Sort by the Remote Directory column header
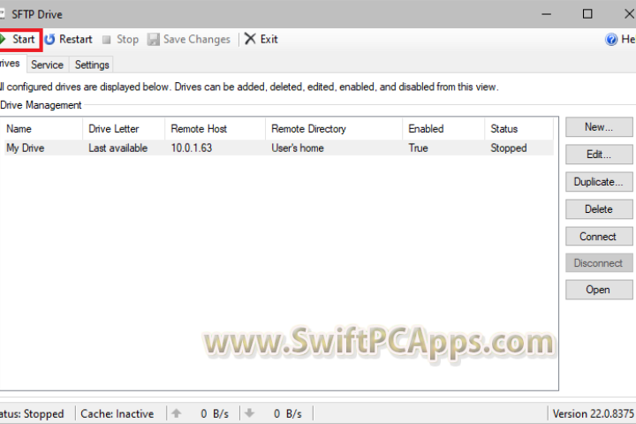The width and height of the screenshot is (636, 424). (334, 129)
